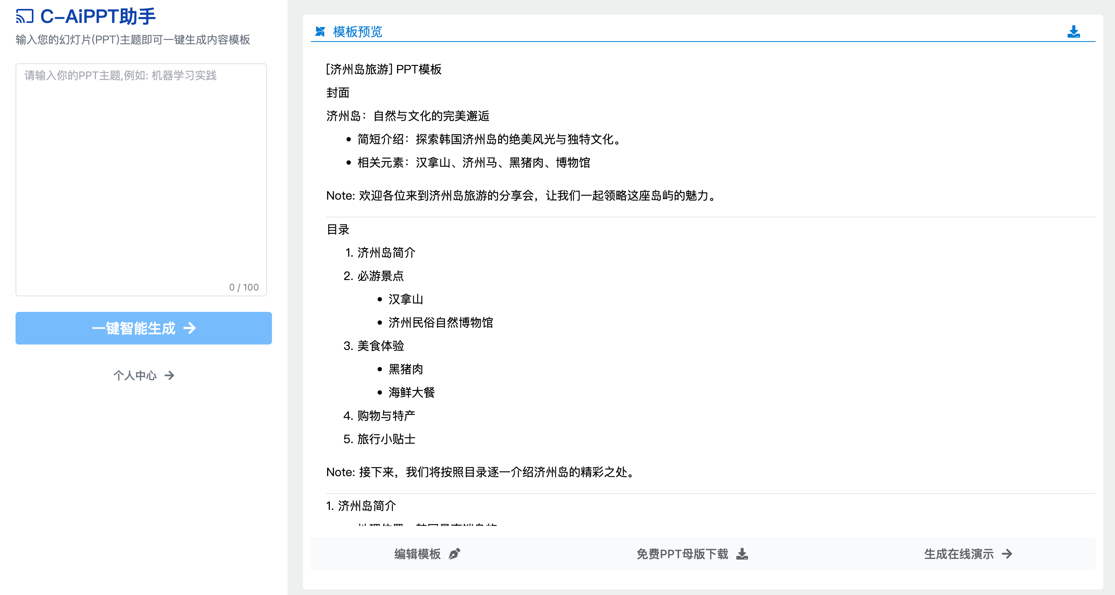This screenshot has height=595, width=1115.
Task: Click list item 2. 必游景点
Action: tap(374, 276)
